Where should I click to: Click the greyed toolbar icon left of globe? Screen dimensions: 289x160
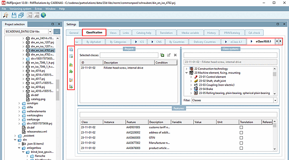pyautogui.click(x=37, y=15)
